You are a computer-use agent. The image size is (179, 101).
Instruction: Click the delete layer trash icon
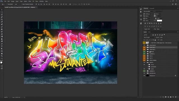click(x=176, y=97)
